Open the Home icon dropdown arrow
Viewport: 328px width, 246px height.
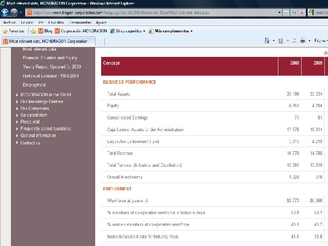point(274,41)
